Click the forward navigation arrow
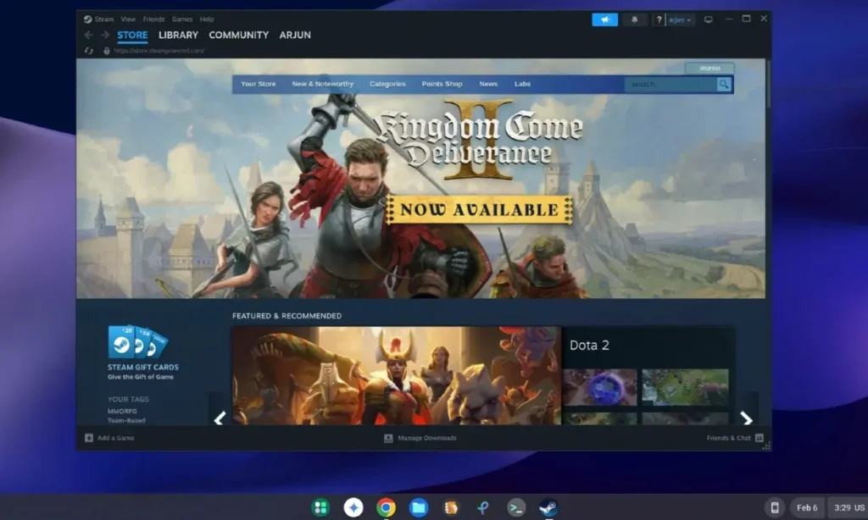Viewport: 868px width, 520px height. [x=104, y=35]
